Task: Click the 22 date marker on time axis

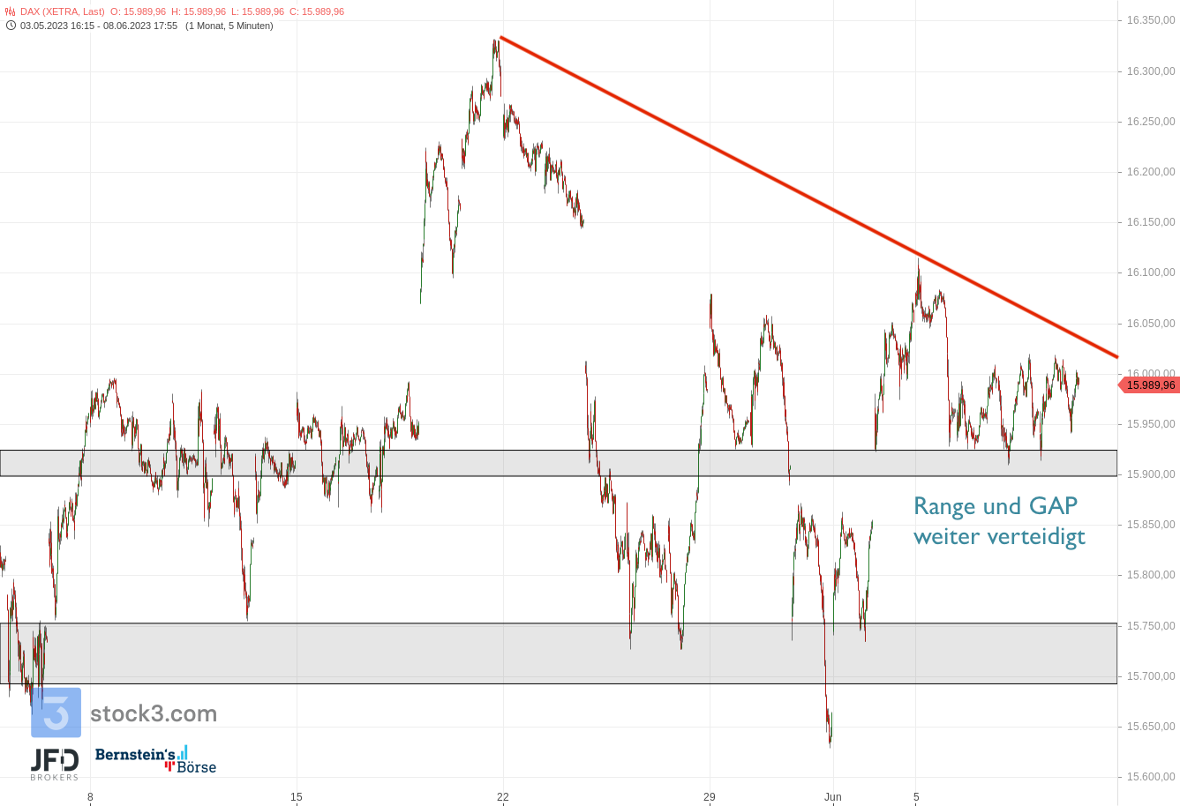Action: (503, 797)
